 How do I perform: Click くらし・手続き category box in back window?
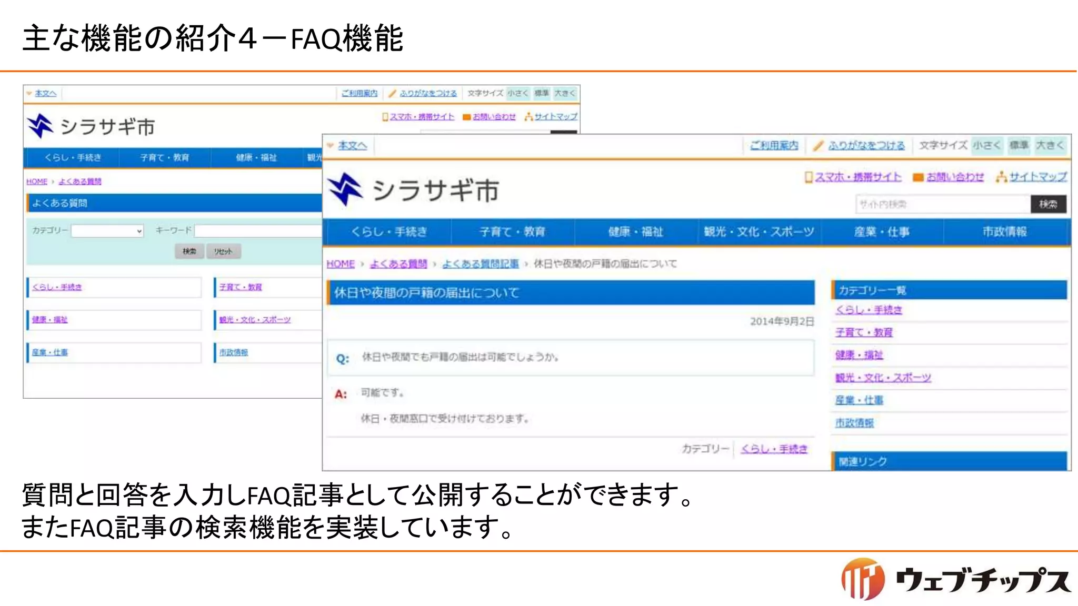(114, 287)
